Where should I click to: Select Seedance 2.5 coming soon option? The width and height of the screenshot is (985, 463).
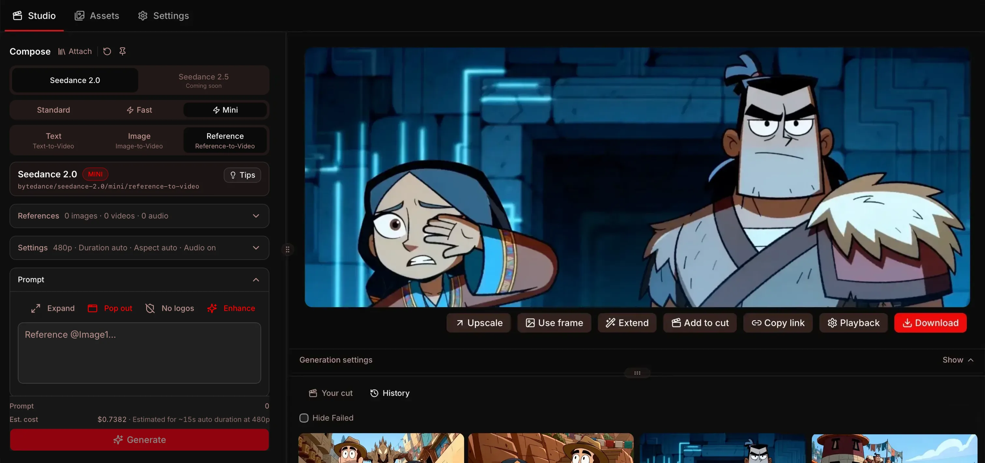tap(204, 80)
